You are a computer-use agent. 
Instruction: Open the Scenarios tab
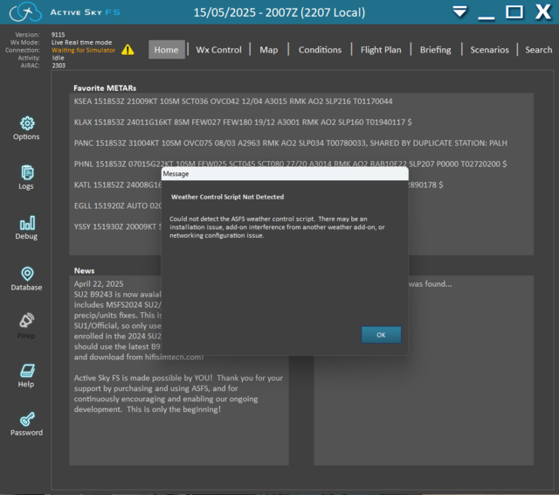tap(489, 50)
